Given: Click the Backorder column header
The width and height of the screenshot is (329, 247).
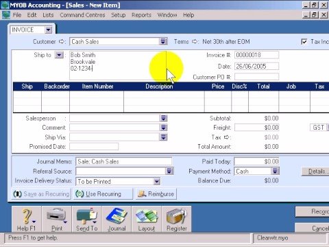Looking at the screenshot, I should pyautogui.click(x=57, y=86).
